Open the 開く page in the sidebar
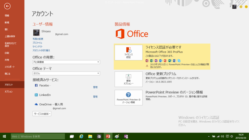The height and width of the screenshot is (140, 249). coord(6,29)
